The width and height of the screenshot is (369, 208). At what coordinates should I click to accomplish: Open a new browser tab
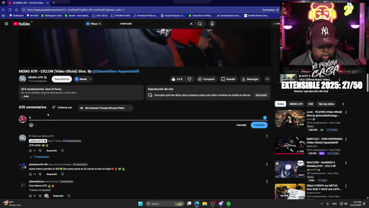53,3
